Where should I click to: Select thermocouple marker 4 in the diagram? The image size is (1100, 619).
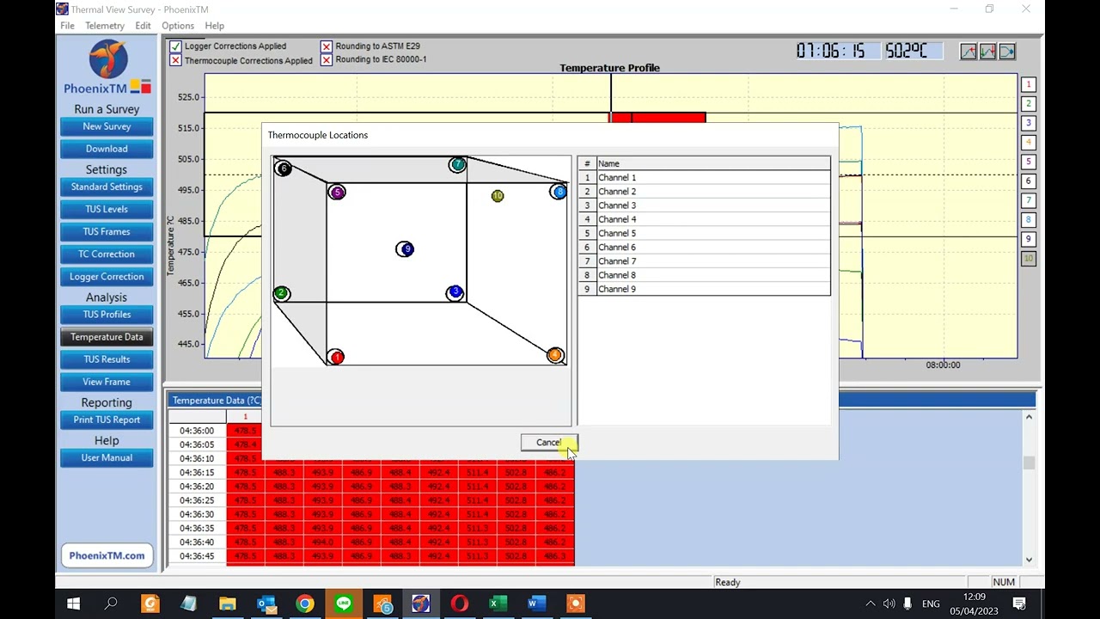[x=555, y=355]
